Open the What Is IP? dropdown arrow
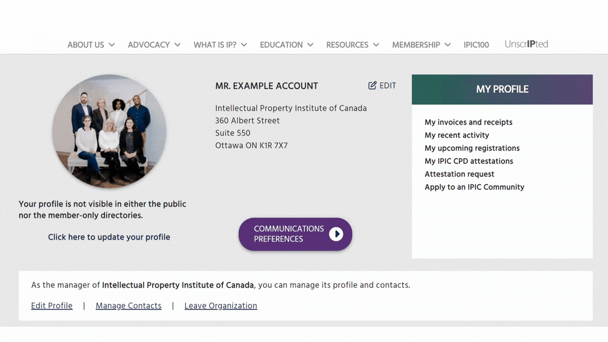This screenshot has height=342, width=608. [244, 45]
